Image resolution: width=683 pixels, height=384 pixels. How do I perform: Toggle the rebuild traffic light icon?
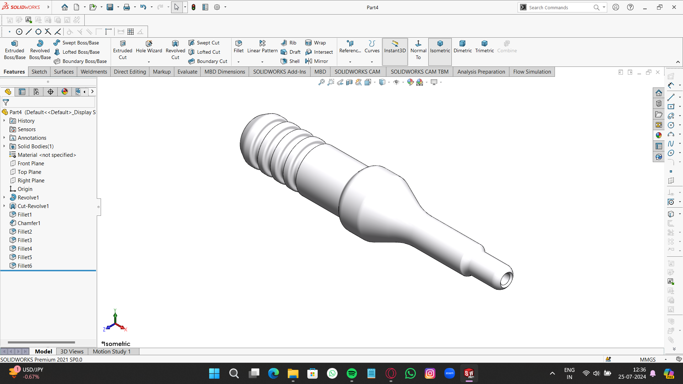pyautogui.click(x=194, y=7)
